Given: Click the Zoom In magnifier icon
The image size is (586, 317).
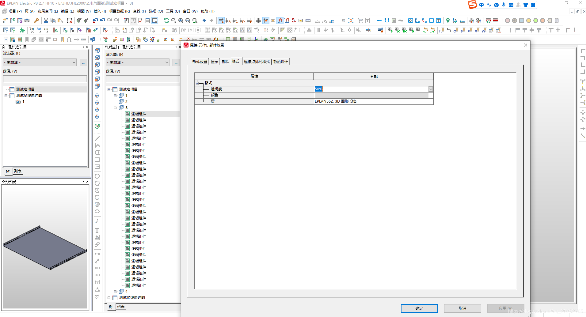Looking at the screenshot, I should pos(181,21).
